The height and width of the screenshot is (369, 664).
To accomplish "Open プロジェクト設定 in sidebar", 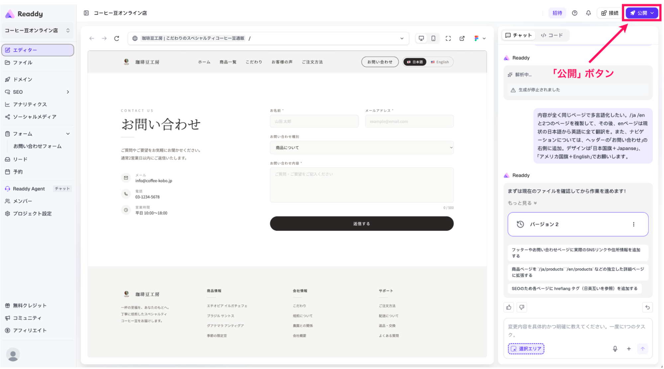I will [x=38, y=214].
